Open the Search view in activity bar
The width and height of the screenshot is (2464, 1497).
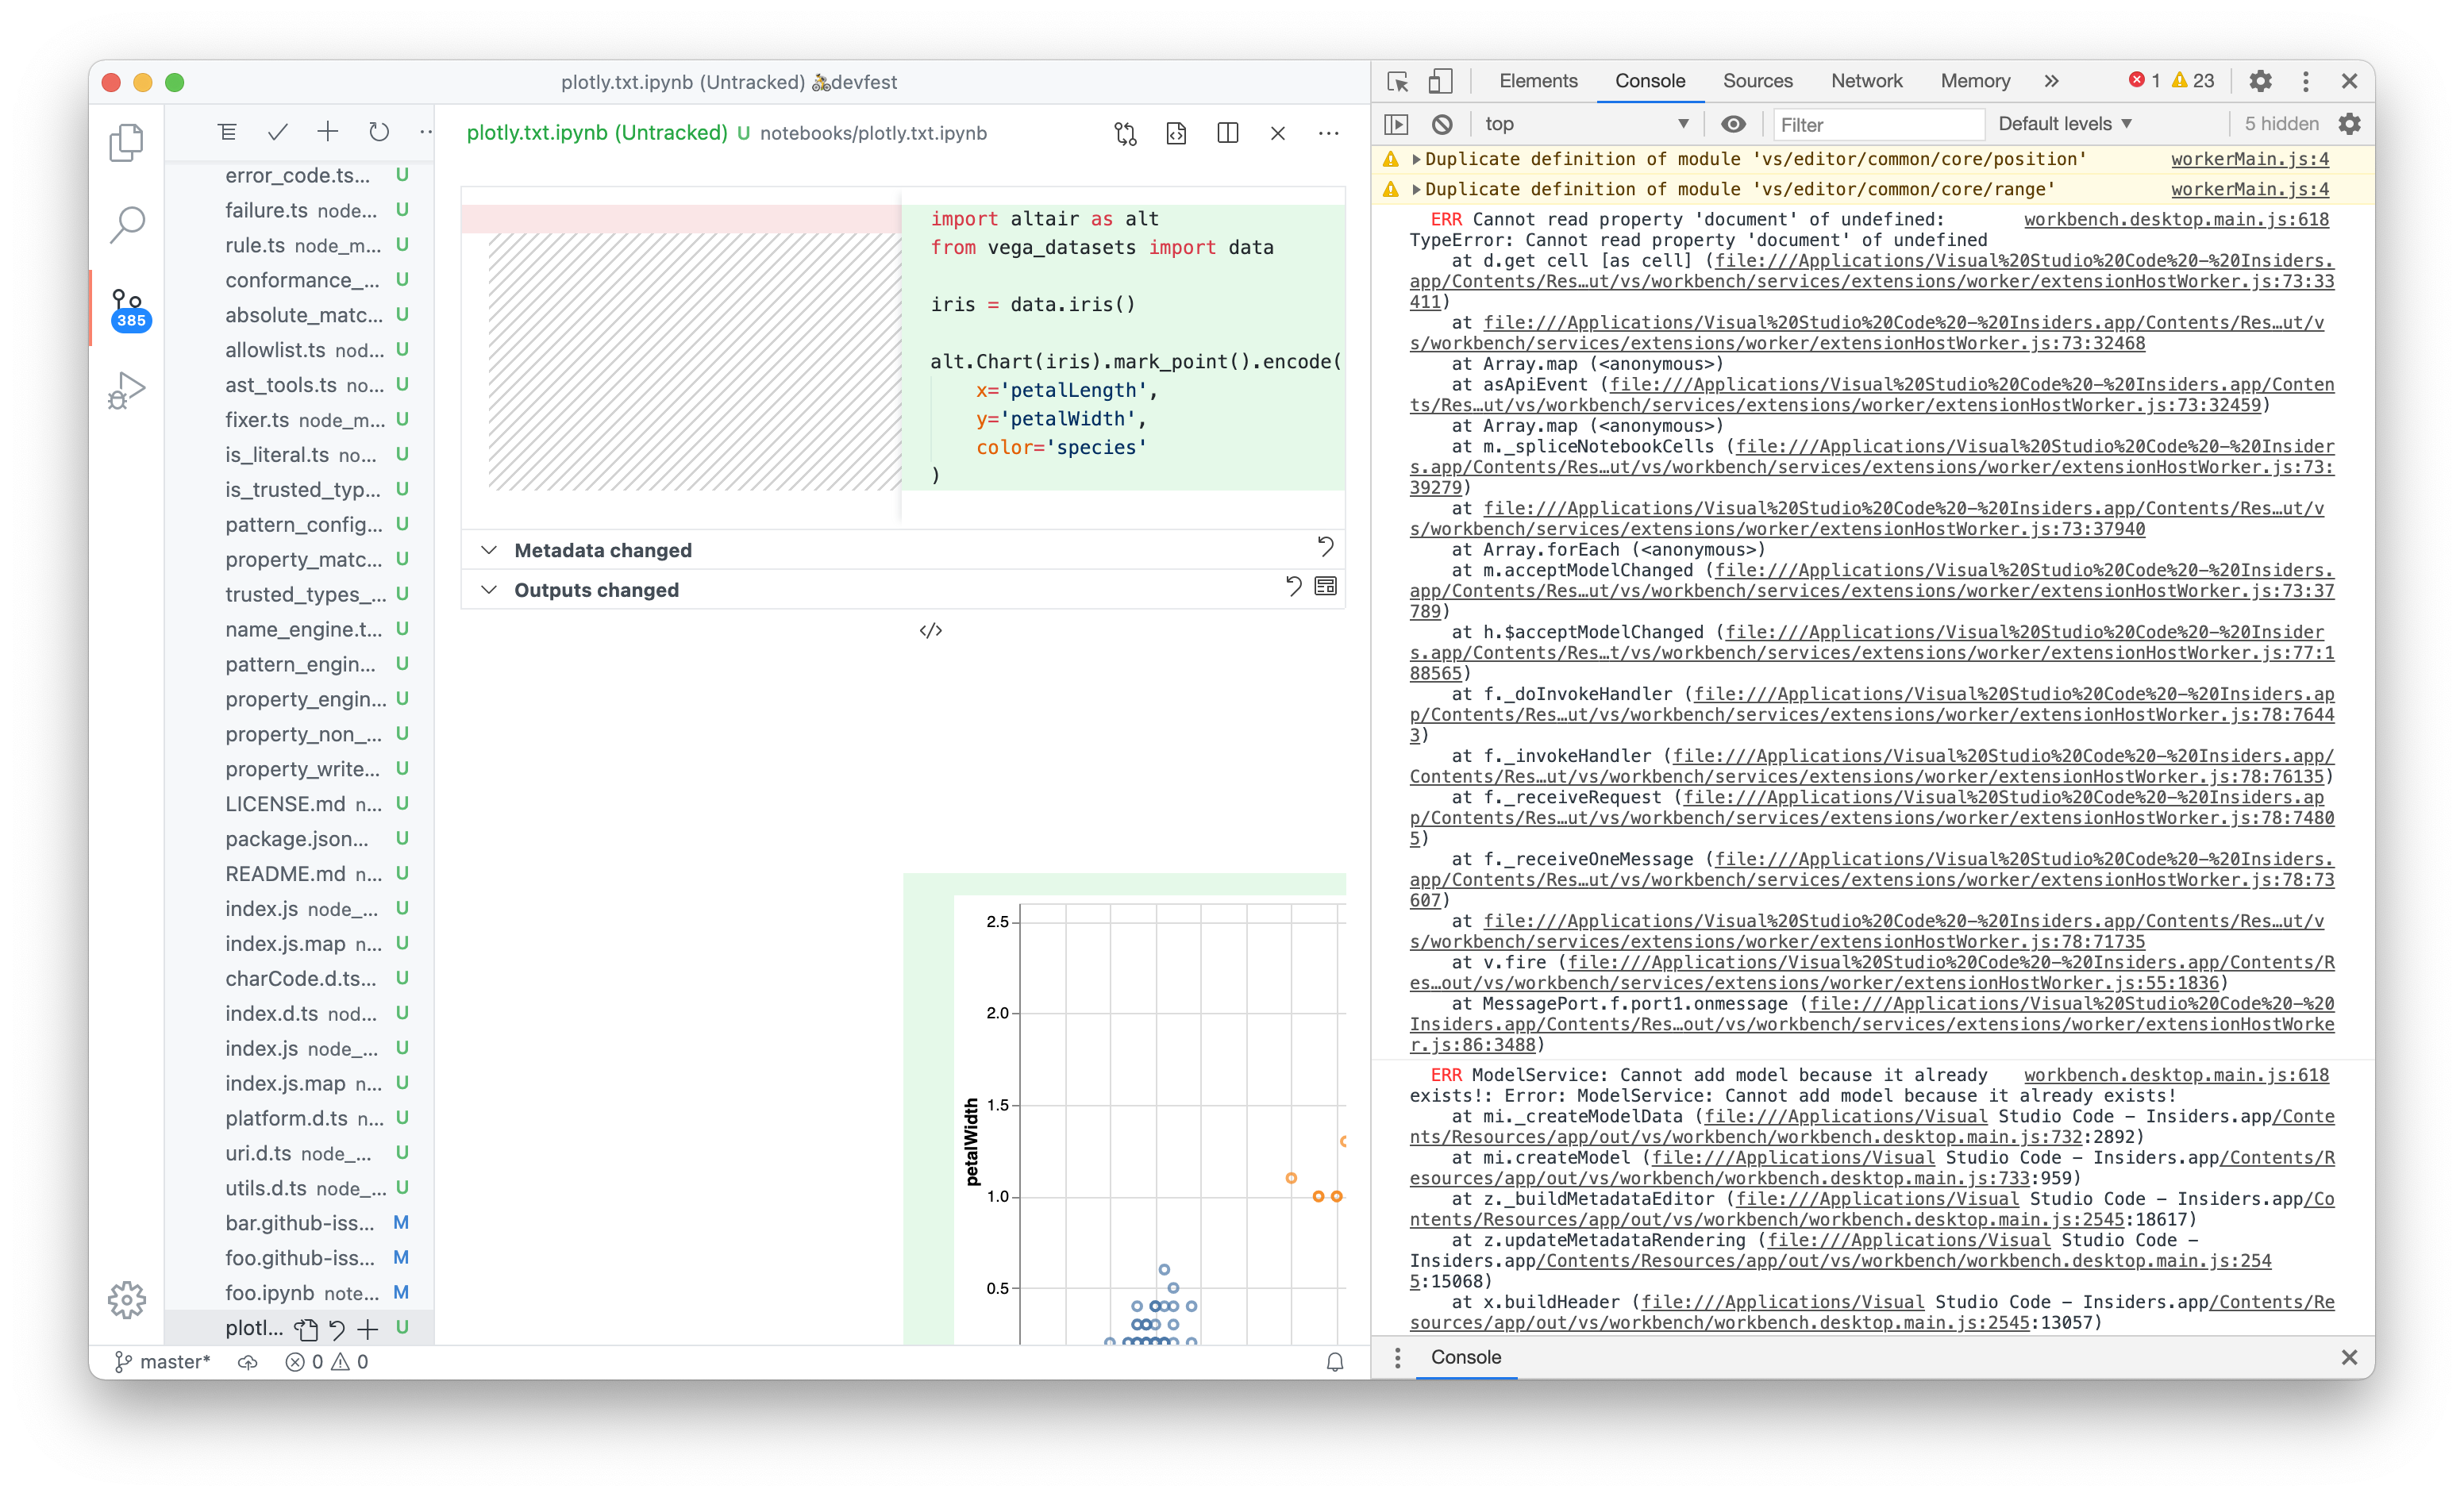(127, 224)
